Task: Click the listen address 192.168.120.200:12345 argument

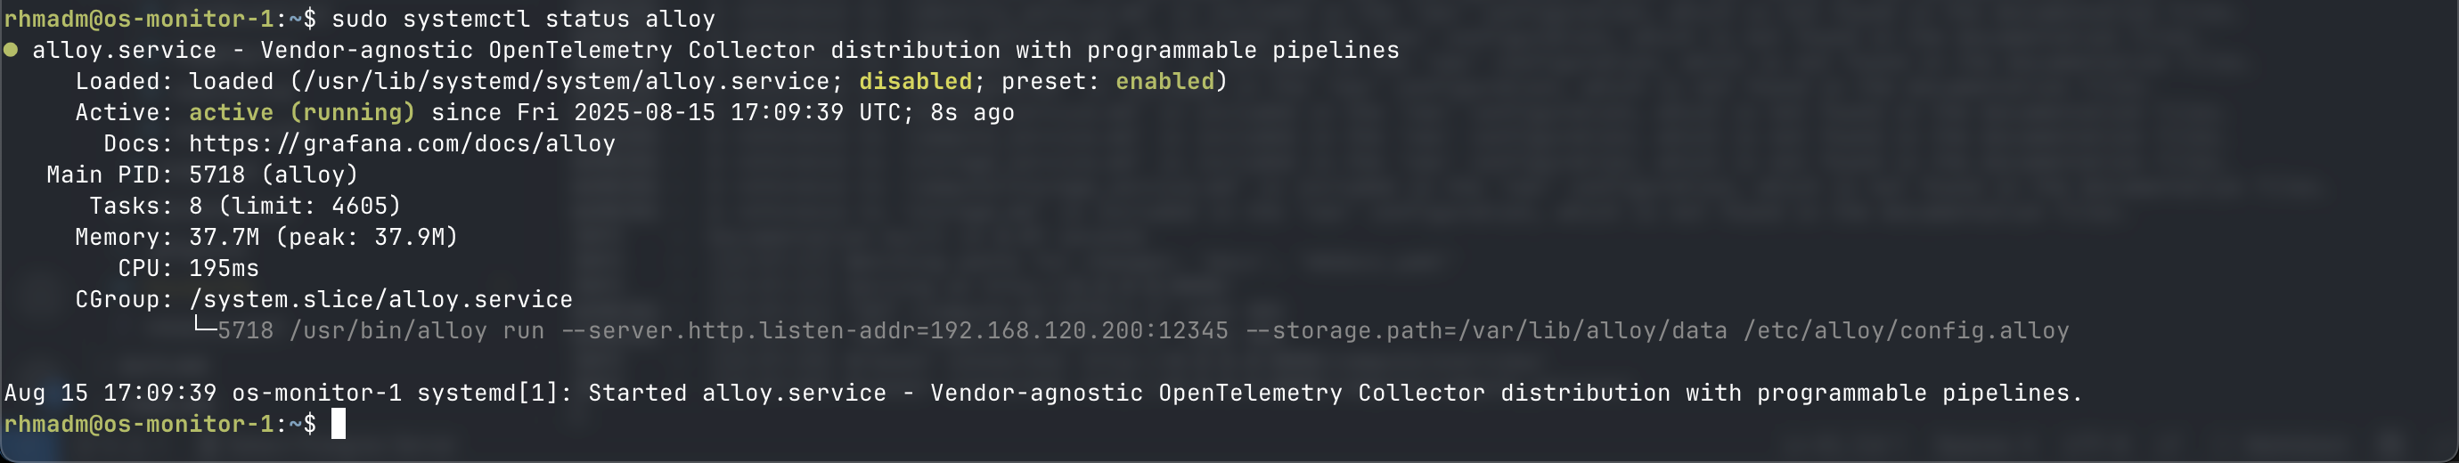Action: pos(1079,331)
